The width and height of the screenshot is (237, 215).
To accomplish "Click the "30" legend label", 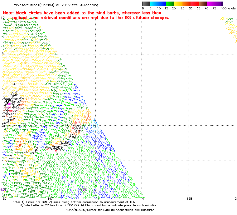I will point(190,8).
